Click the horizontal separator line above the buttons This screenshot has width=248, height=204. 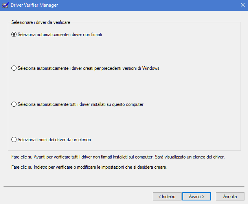pos(124,186)
